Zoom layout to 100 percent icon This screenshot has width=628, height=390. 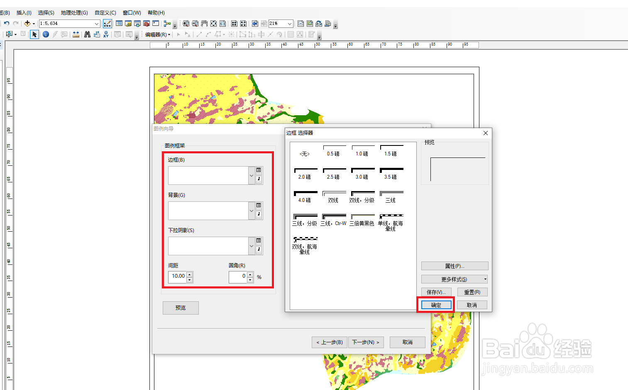pos(222,24)
